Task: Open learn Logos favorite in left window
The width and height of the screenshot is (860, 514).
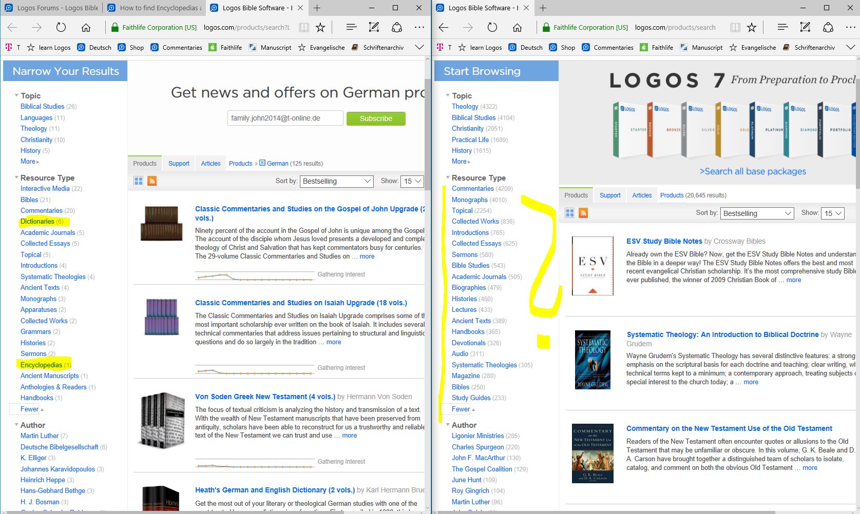Action: click(x=49, y=48)
